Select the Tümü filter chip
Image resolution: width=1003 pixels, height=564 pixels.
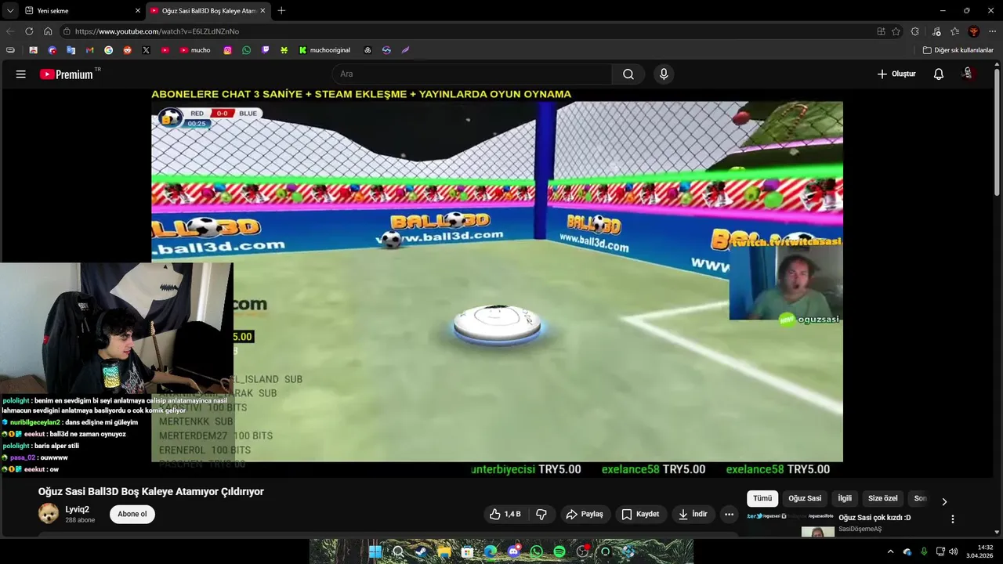click(x=762, y=498)
